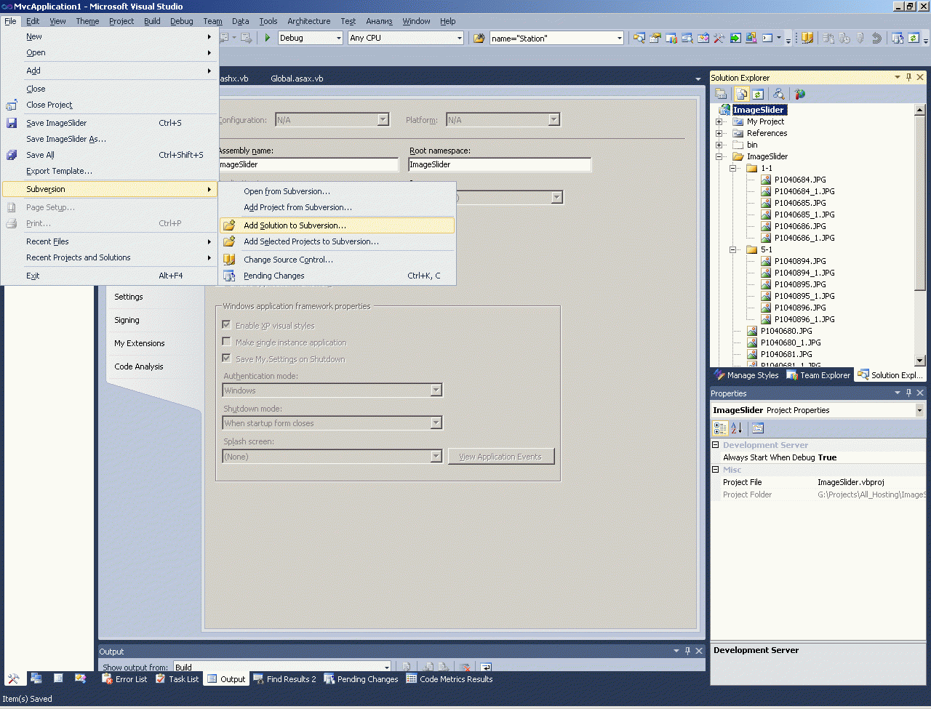Click the Toolbox tab icon at bottom left
931x709 pixels.
(x=13, y=678)
